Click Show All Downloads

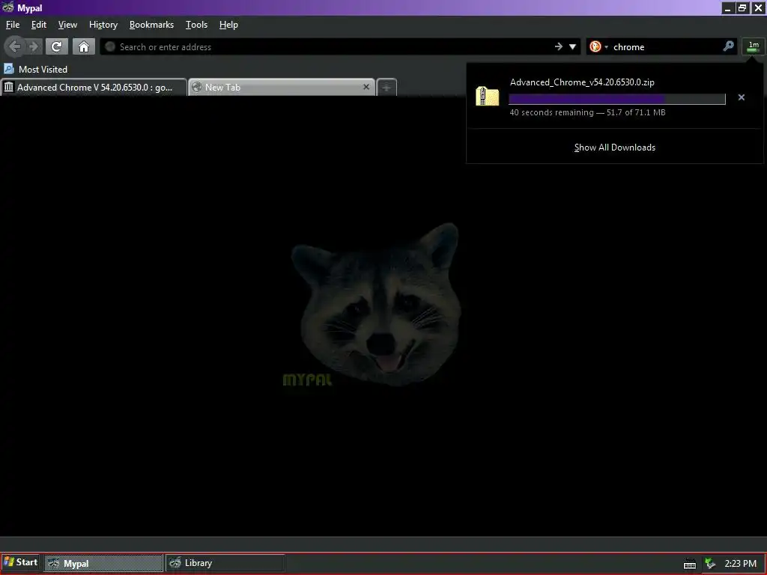tap(614, 147)
